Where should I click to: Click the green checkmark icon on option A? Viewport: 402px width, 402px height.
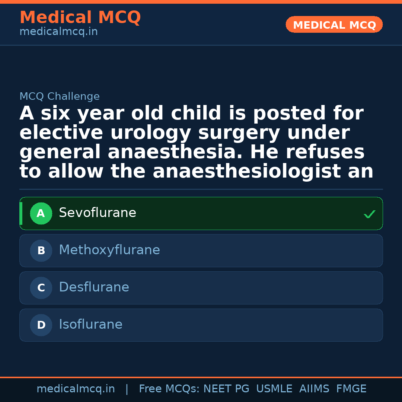click(369, 214)
